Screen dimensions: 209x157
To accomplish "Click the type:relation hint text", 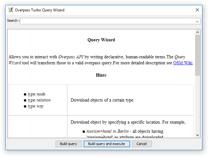I will [39, 100].
